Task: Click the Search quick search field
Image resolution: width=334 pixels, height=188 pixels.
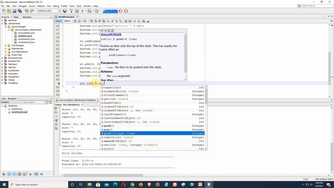Action: pyautogui.click(x=315, y=6)
